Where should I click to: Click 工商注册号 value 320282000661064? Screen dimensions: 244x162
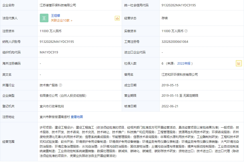click(x=175, y=42)
